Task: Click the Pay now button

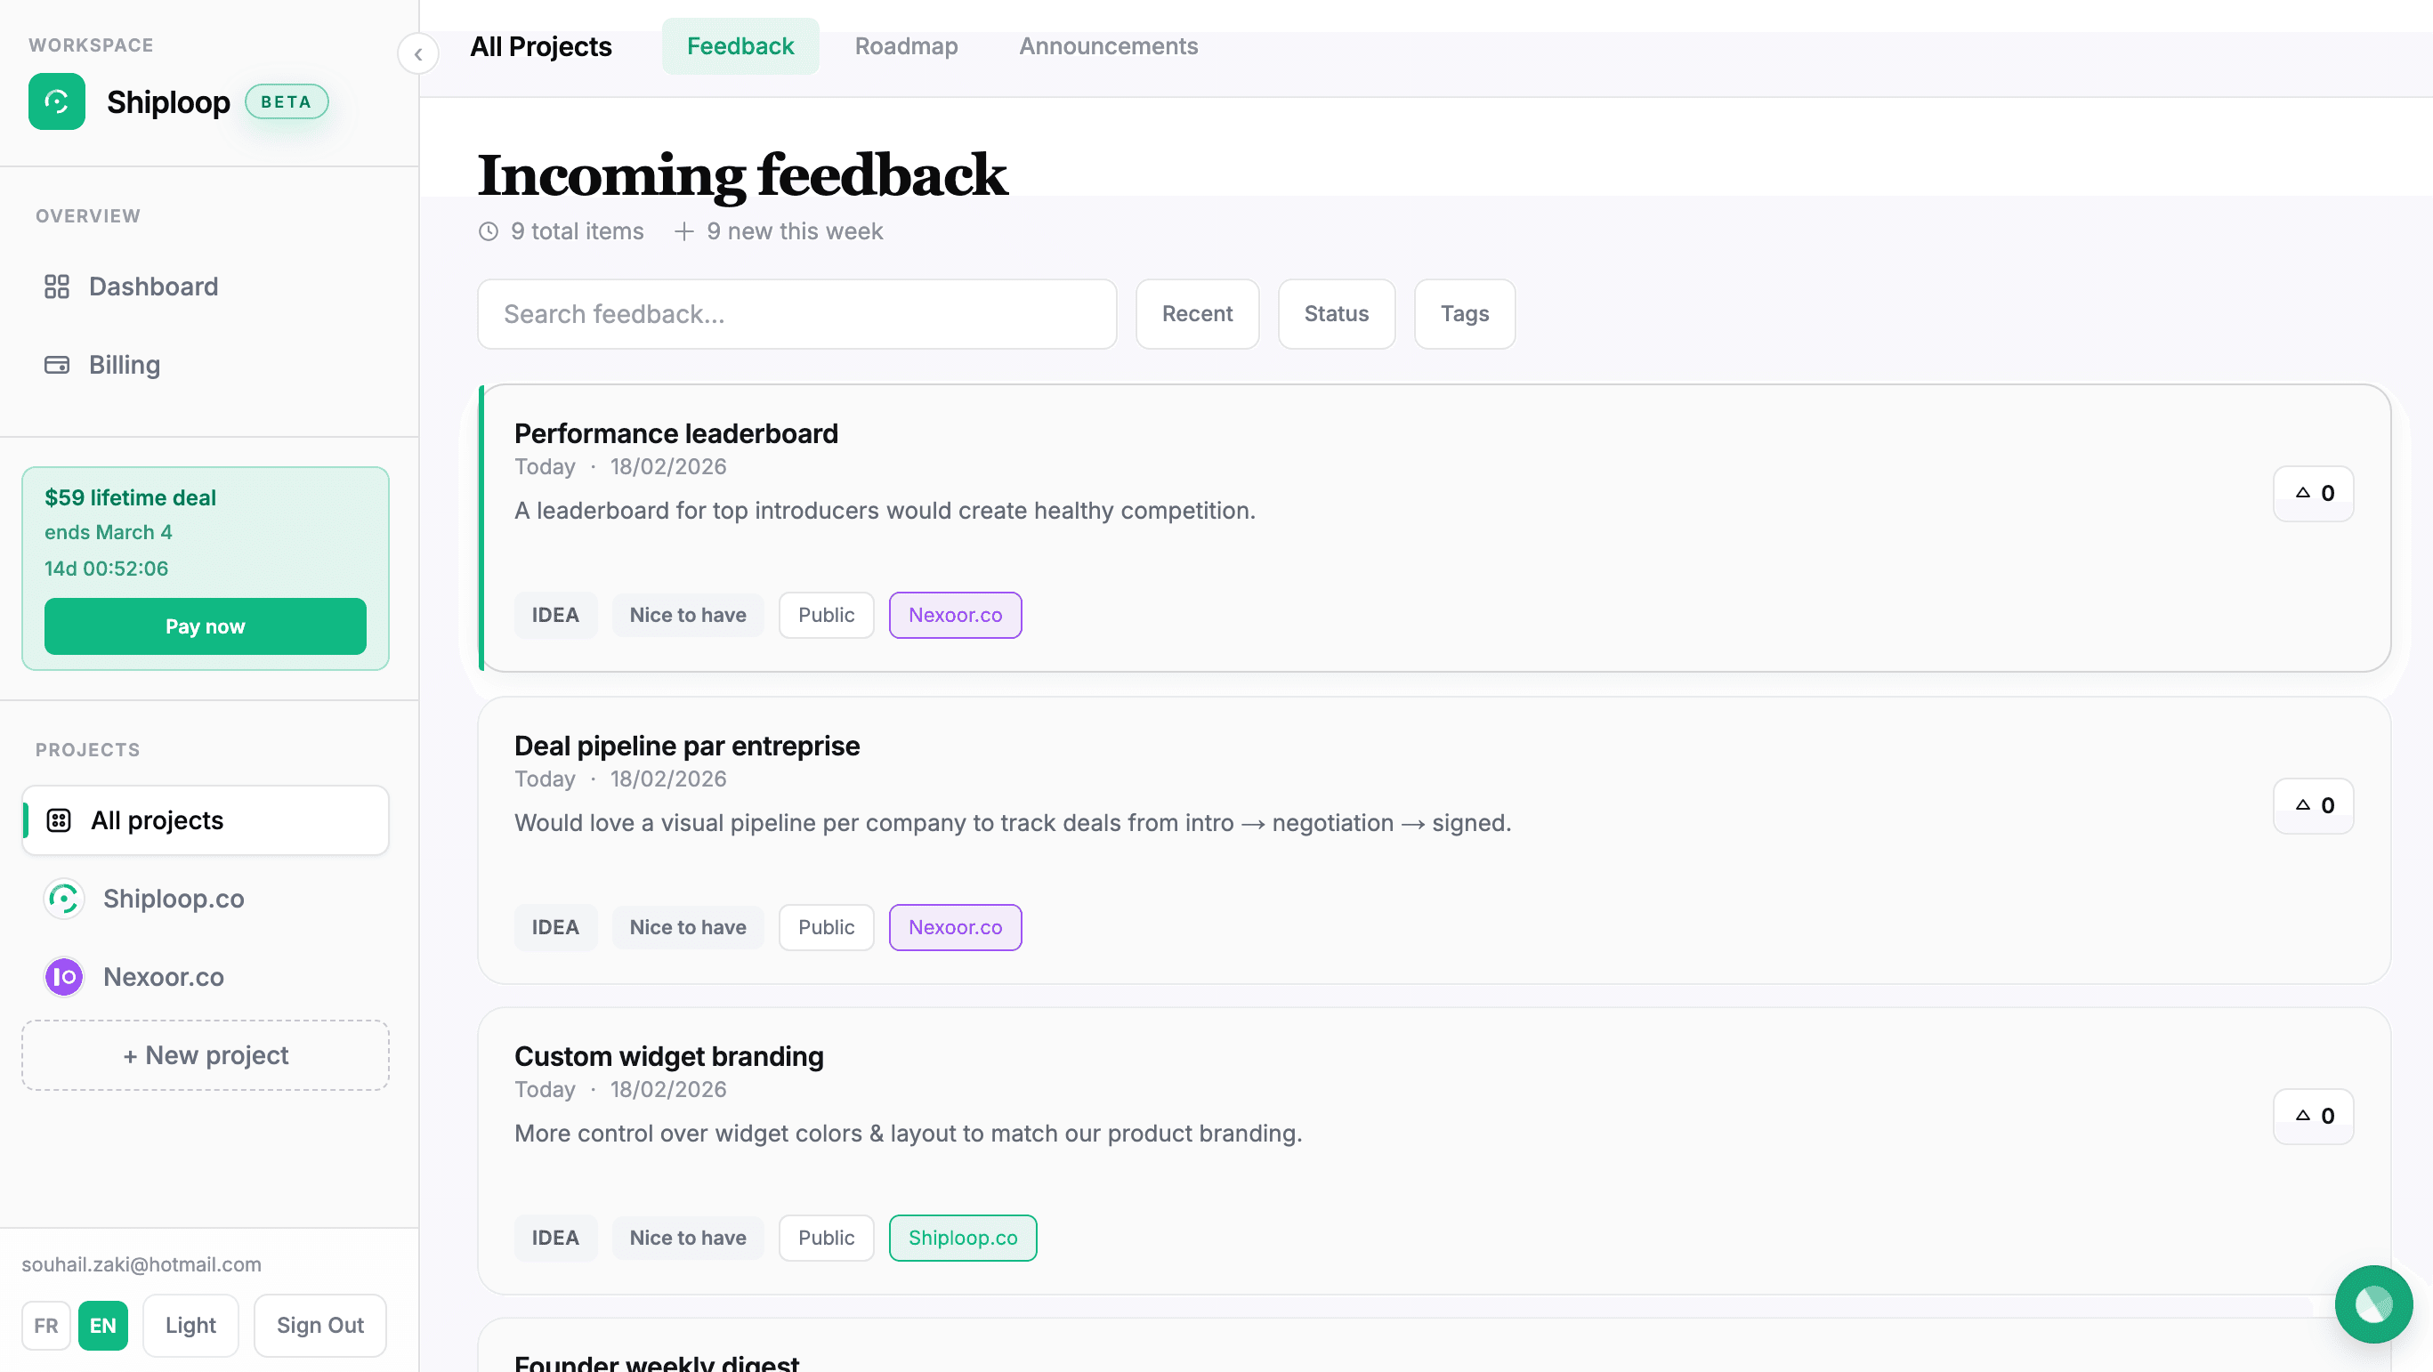Action: 204,626
